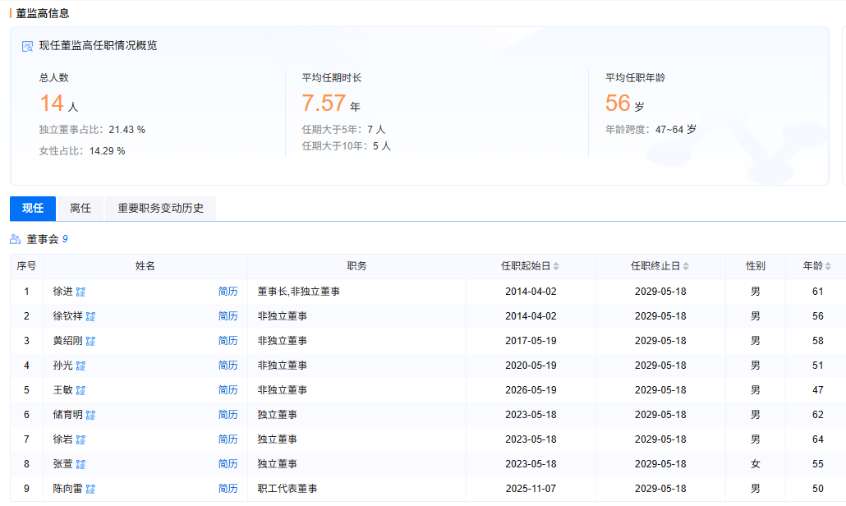
Task: Open the 重要职务变动历史 tab
Action: click(x=161, y=208)
